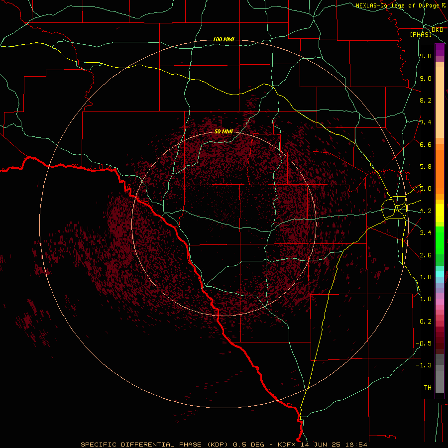The image size is (448, 448).
Task: Click the TH threshold label
Action: [428, 387]
